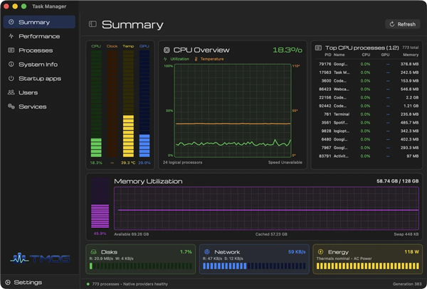Open the Network card
This screenshot has height=289, width=427.
(254, 259)
